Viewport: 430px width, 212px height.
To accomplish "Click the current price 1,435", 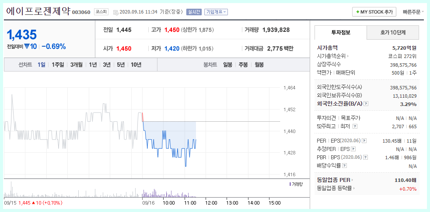I will [x=22, y=35].
